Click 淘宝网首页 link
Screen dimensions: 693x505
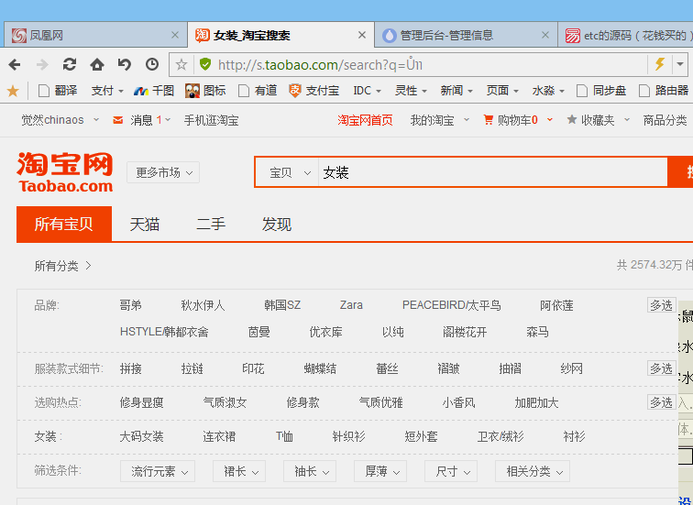click(365, 120)
